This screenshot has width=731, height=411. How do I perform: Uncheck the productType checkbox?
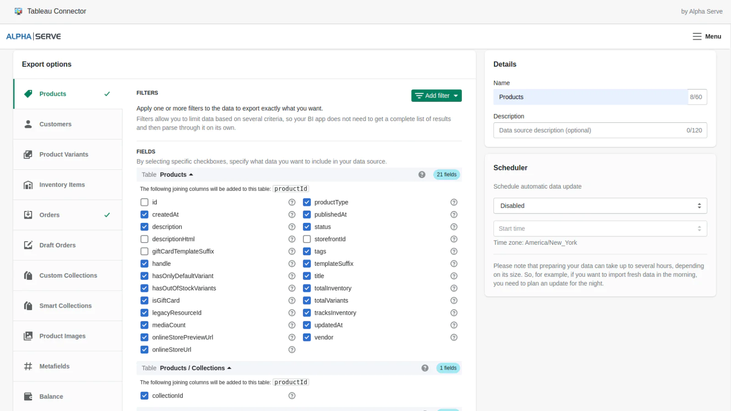coord(307,202)
